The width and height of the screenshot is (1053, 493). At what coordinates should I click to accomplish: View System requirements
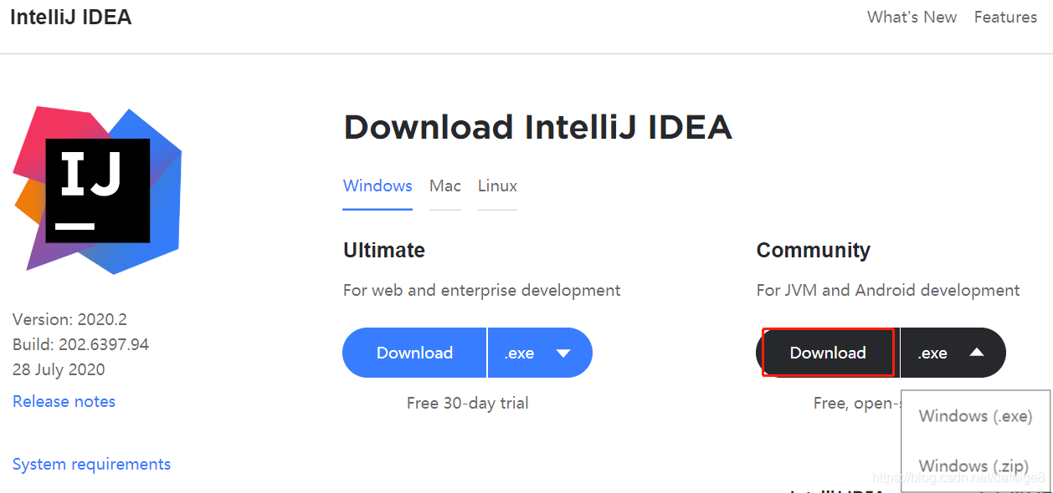tap(91, 464)
